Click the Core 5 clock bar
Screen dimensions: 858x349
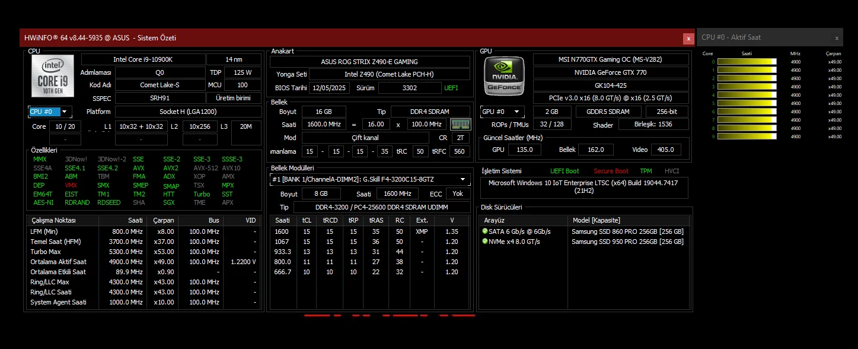point(747,103)
